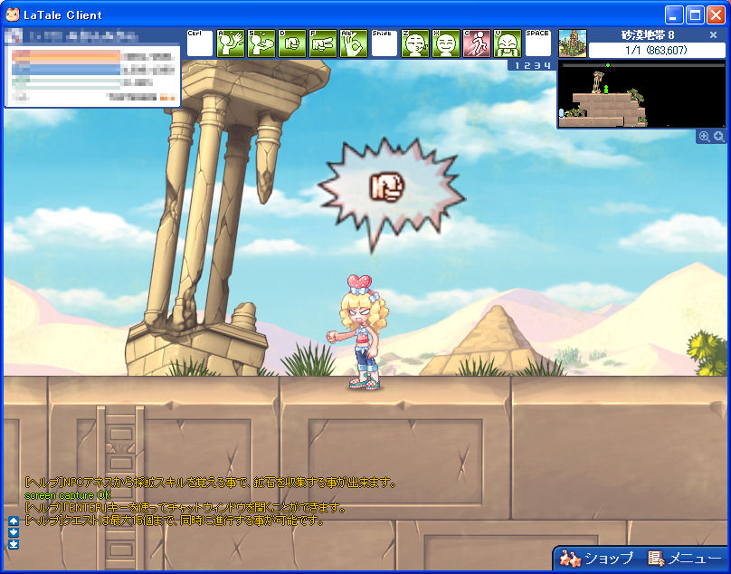Trigger the action in hotkey slot D
The height and width of the screenshot is (574, 731).
292,43
